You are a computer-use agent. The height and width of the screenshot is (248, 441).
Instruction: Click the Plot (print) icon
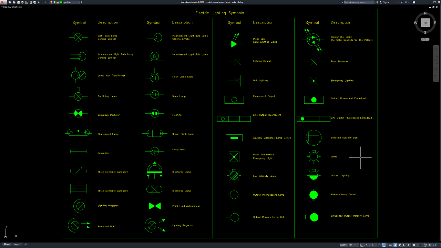click(x=34, y=2)
